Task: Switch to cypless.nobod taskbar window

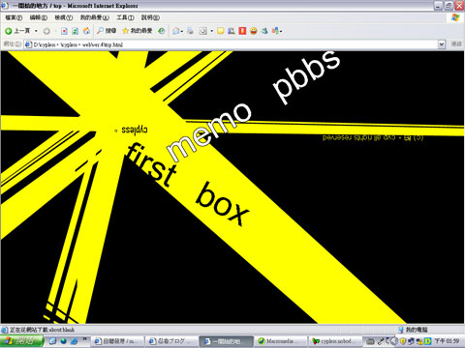Action: [x=334, y=341]
